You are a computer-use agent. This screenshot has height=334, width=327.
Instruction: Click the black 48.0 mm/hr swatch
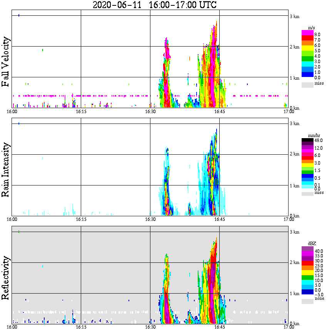pyautogui.click(x=307, y=140)
